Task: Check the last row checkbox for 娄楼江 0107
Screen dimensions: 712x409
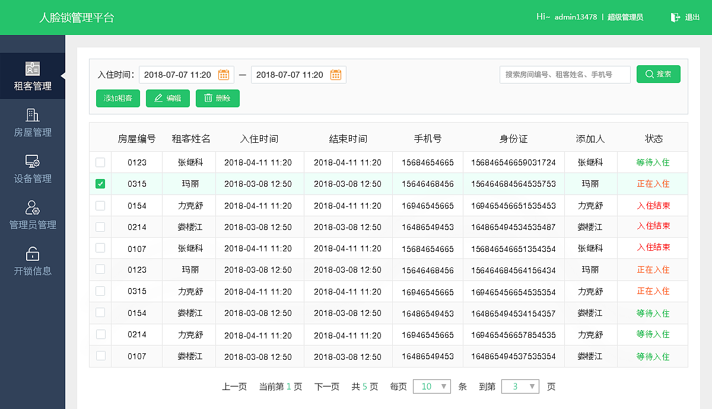Action: tap(100, 356)
